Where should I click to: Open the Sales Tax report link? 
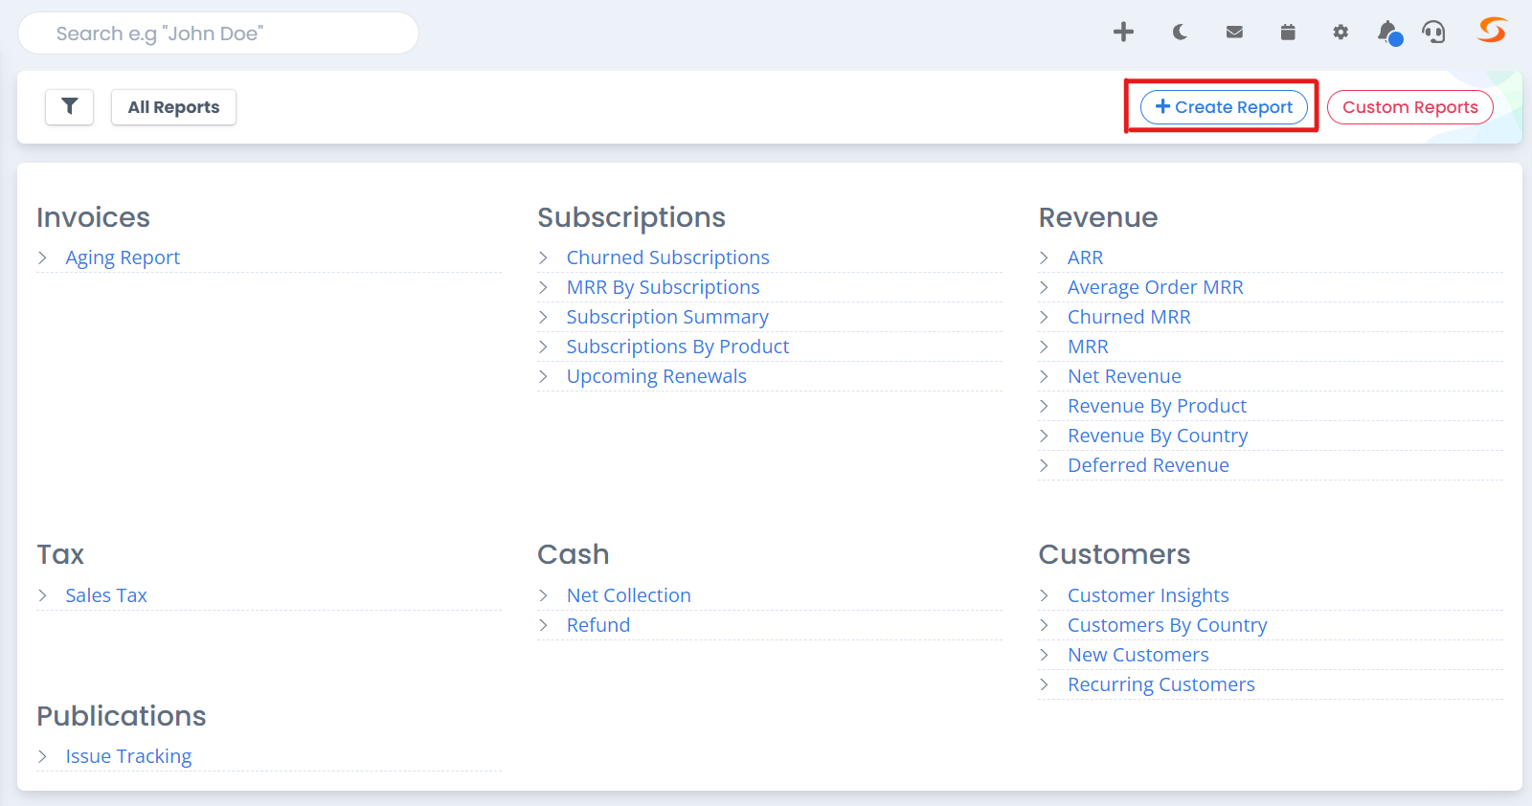click(106, 595)
